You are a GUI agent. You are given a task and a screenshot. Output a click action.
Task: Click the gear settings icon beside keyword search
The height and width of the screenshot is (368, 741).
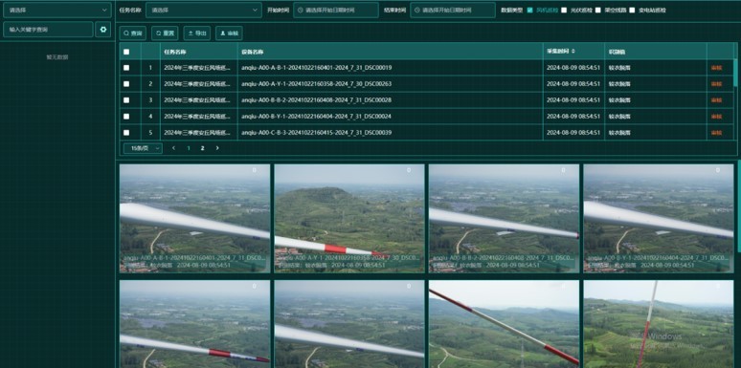[103, 30]
